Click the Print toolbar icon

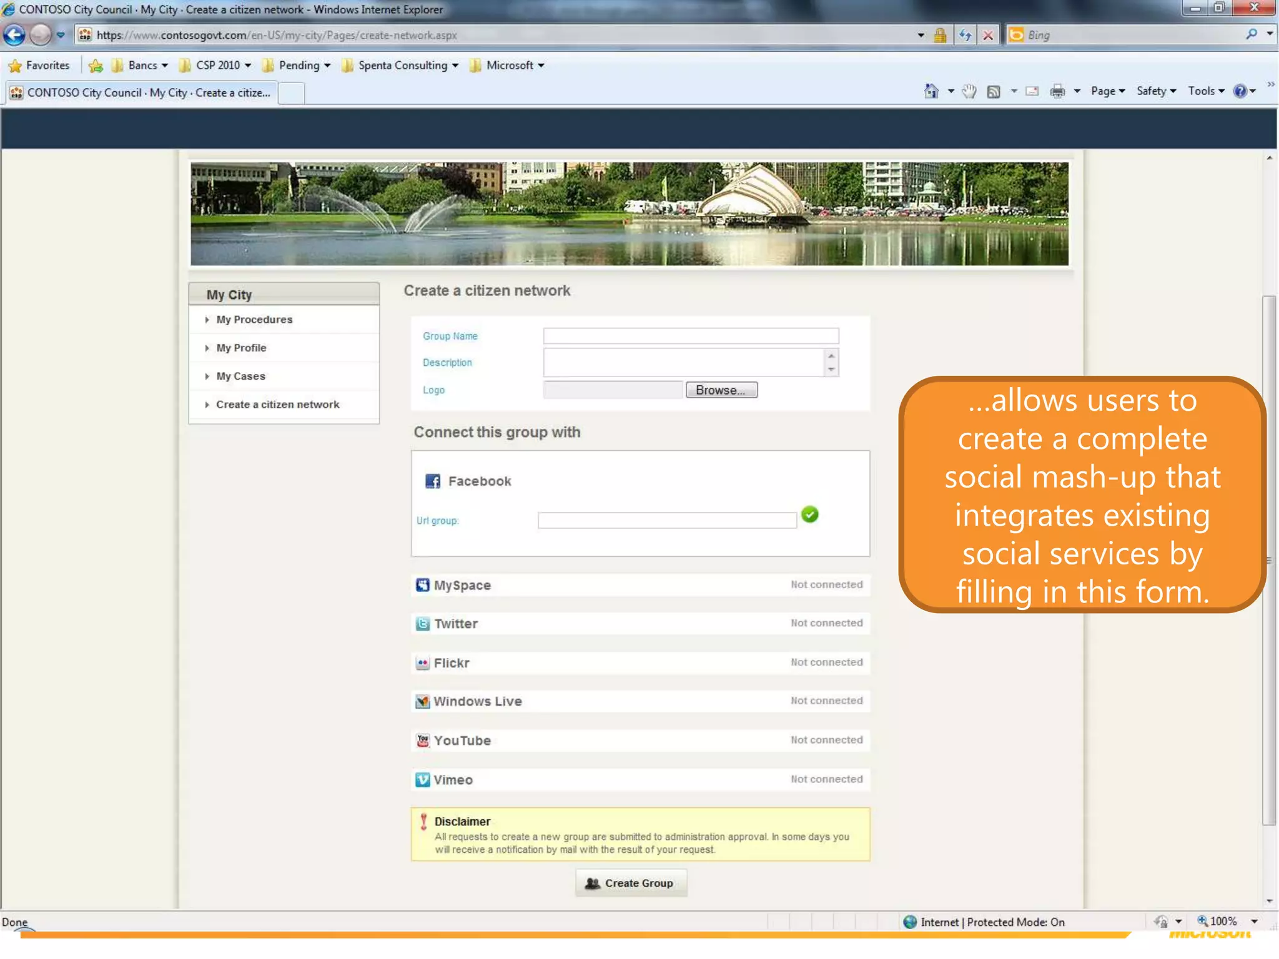click(1057, 91)
